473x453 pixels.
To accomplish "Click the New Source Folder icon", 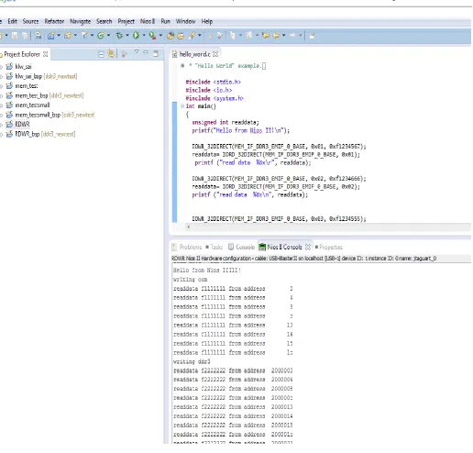I will [x=68, y=36].
